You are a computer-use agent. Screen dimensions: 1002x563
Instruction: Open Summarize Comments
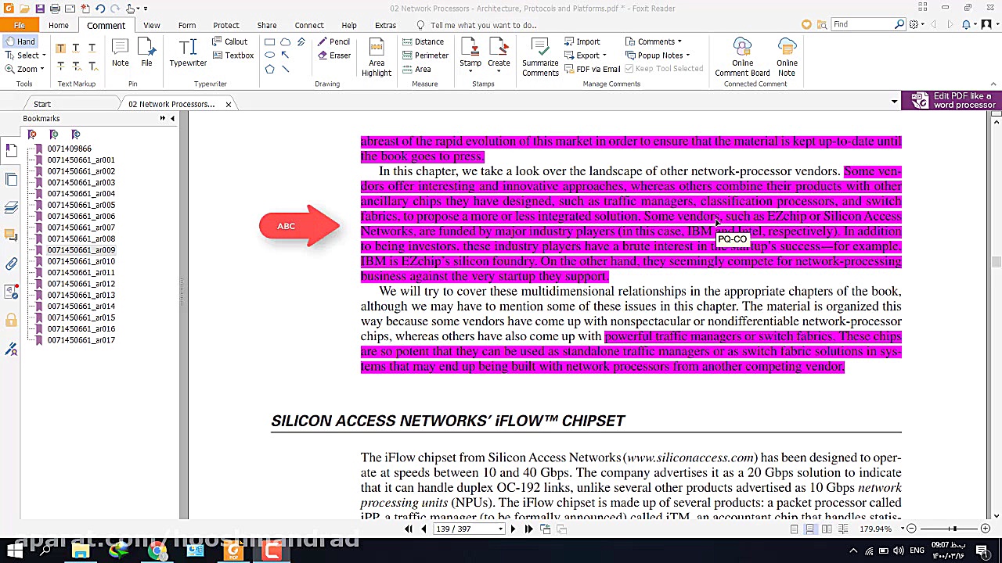[x=540, y=57]
